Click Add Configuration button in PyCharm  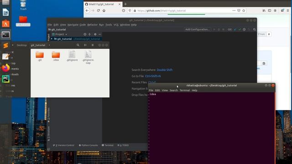(x=197, y=29)
